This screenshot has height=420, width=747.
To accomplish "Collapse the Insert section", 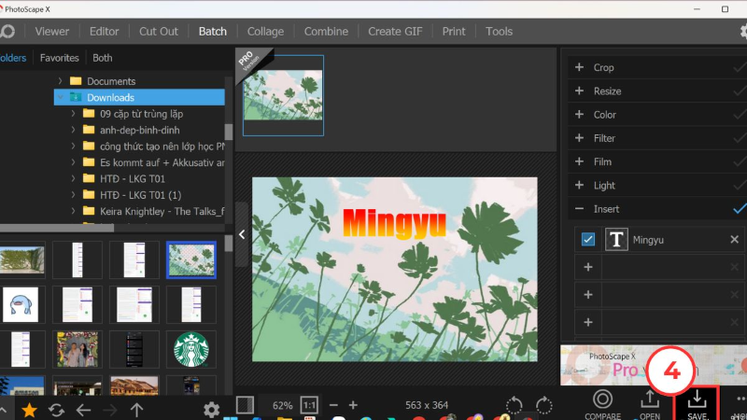I will [x=579, y=208].
